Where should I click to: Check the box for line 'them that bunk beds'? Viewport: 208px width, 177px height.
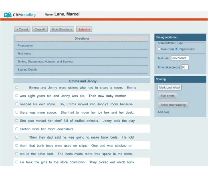pyautogui.click(x=17, y=145)
